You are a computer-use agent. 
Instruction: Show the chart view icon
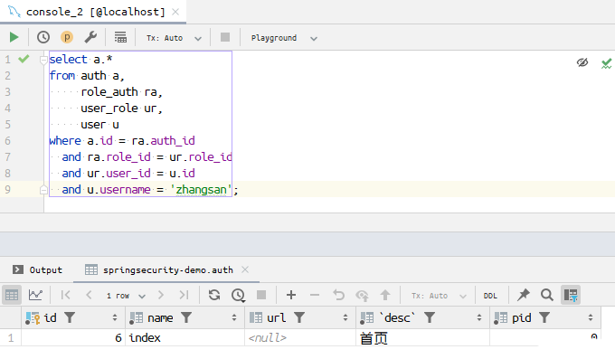tap(35, 295)
